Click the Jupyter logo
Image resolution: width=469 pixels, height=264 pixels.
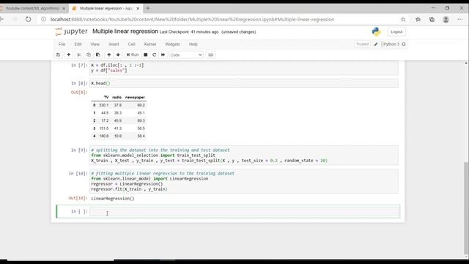(72, 32)
